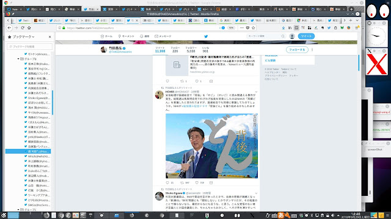This screenshot has height=219, width=391.
Task: Open Firefox hamburger menu
Action: pos(357,28)
